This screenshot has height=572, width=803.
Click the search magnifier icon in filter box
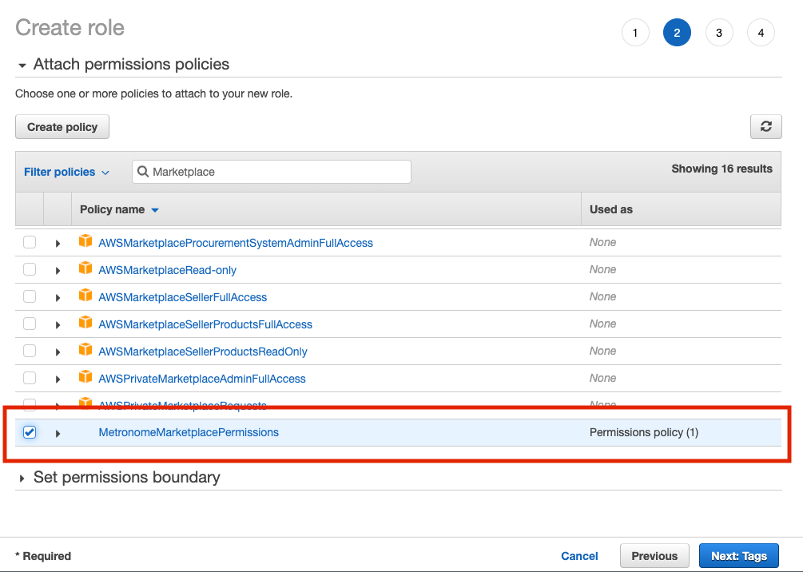click(143, 172)
